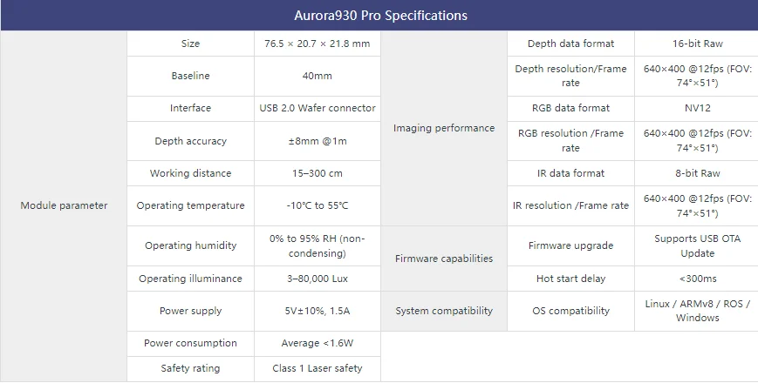This screenshot has width=758, height=383.
Task: Select the 15–300 cm working distance cell
Action: tap(318, 173)
